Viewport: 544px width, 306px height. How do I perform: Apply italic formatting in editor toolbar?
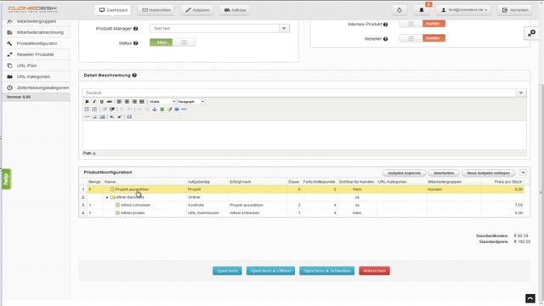coord(94,102)
